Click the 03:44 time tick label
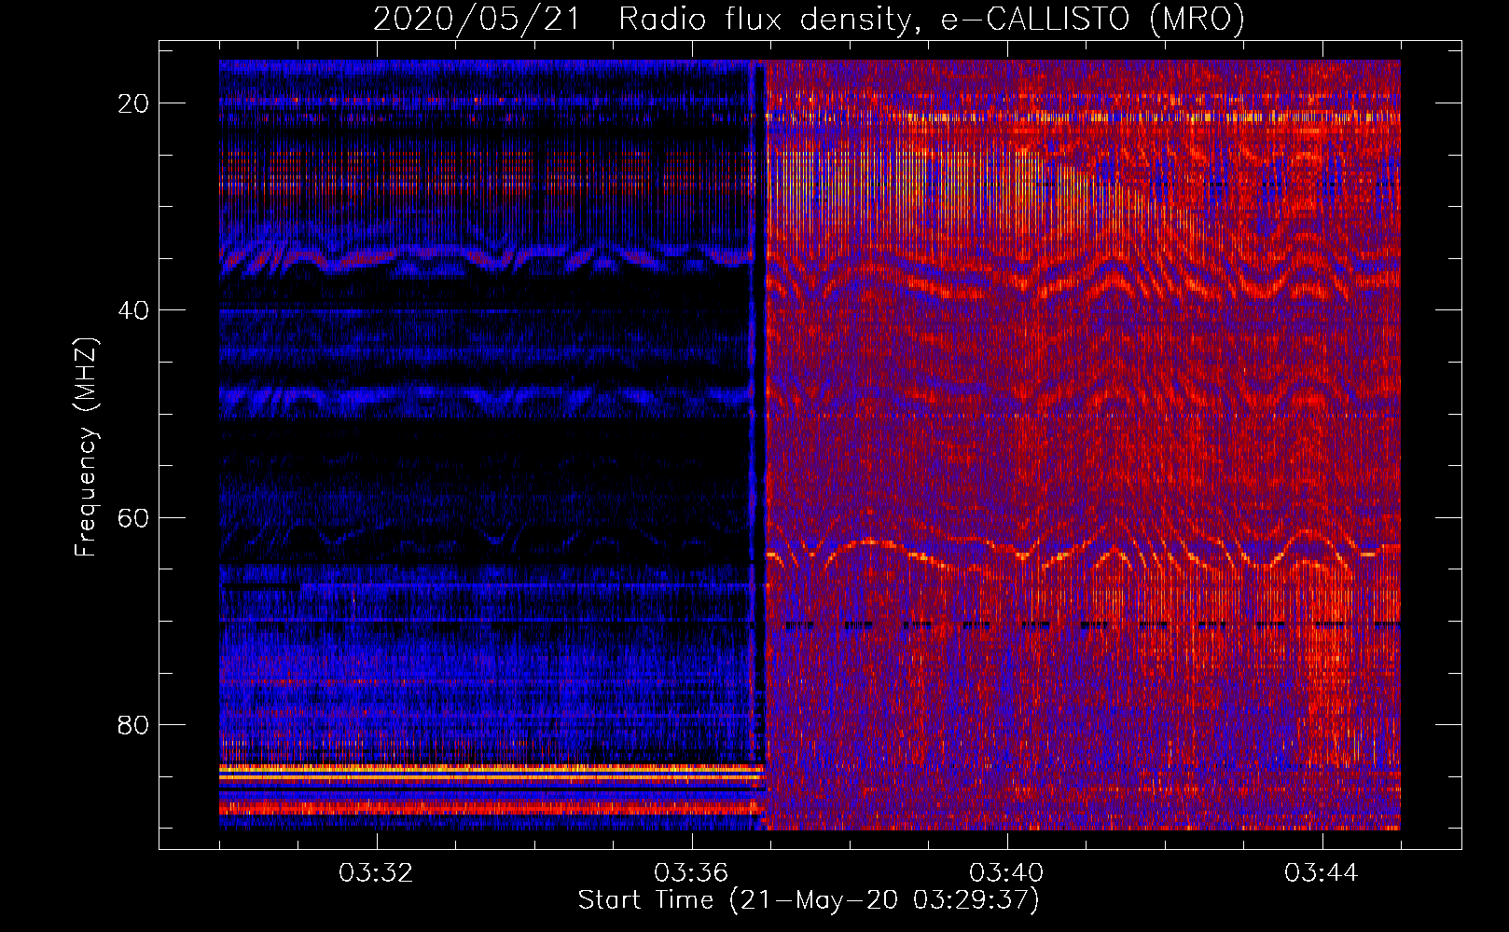 (x=1322, y=873)
